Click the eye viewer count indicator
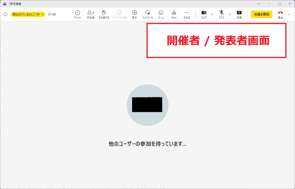 (39, 14)
